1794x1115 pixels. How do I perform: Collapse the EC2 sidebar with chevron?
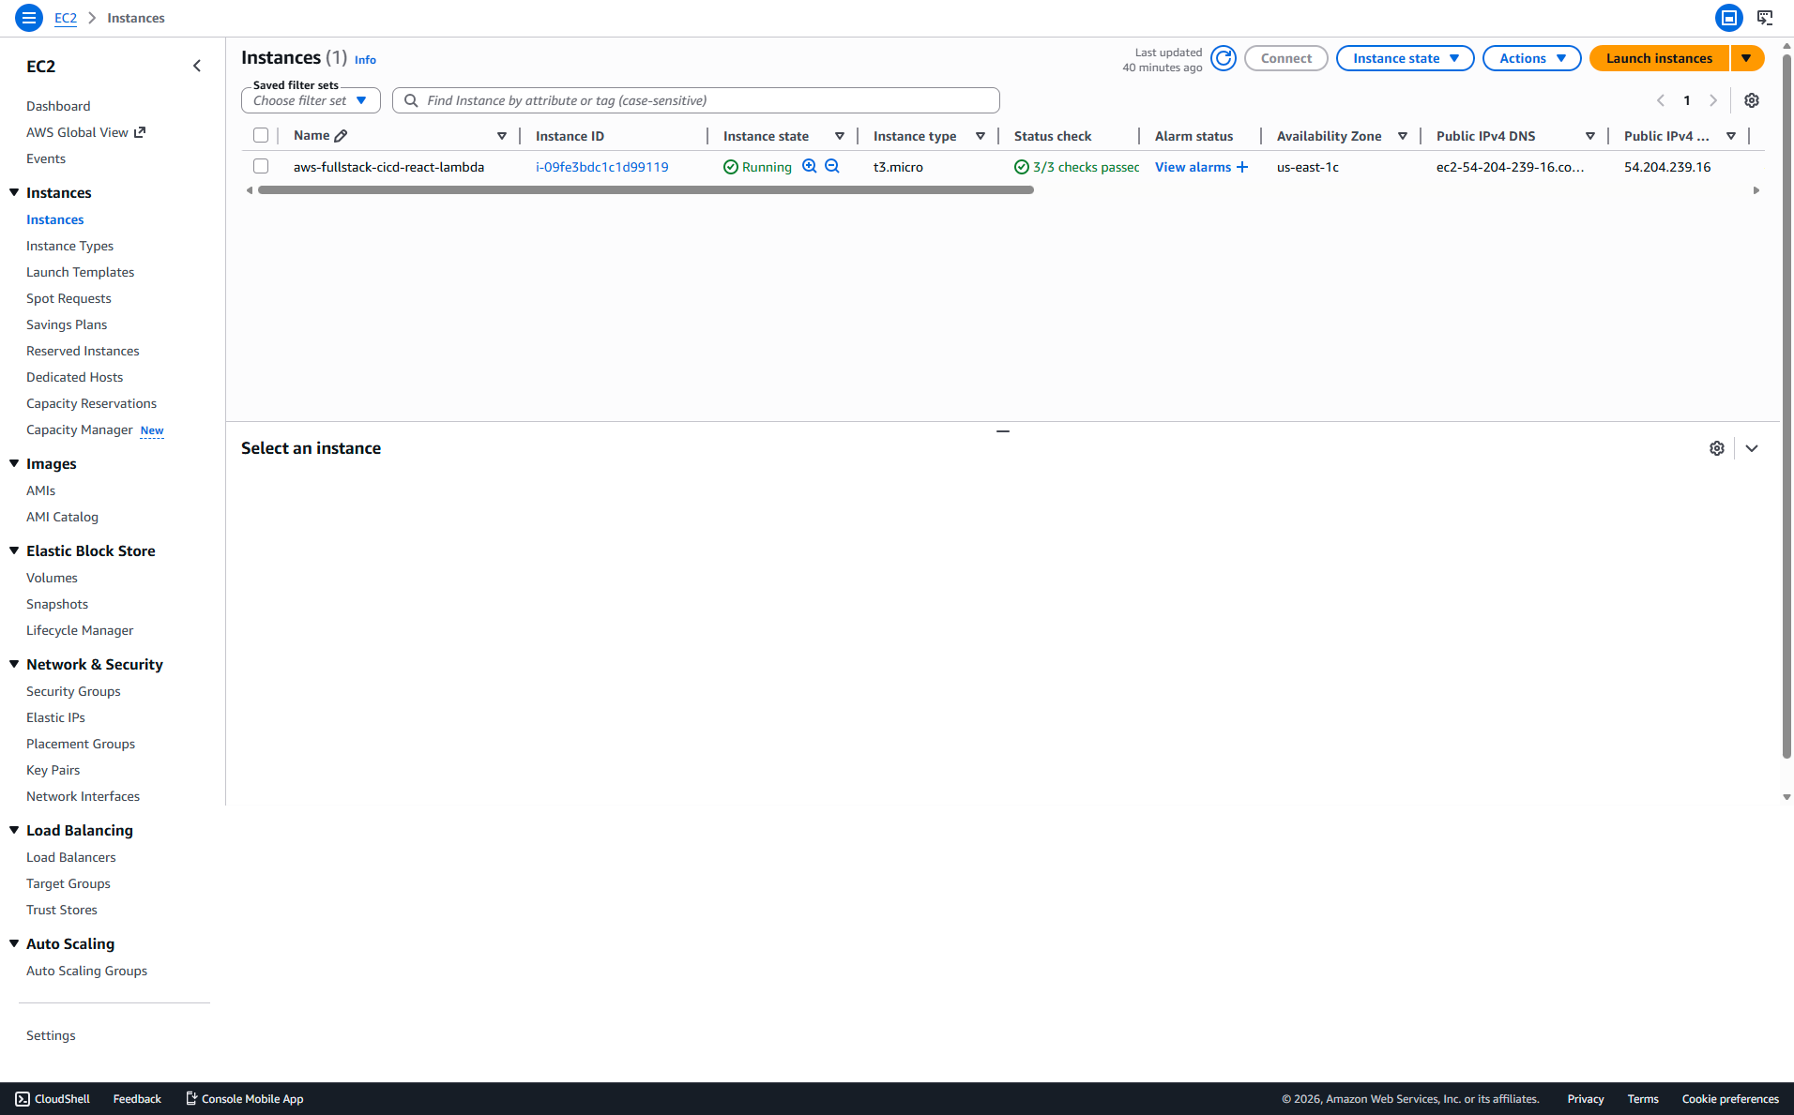[197, 66]
